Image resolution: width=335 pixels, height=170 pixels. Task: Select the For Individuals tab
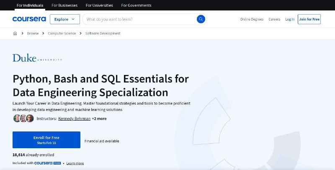(x=30, y=5)
